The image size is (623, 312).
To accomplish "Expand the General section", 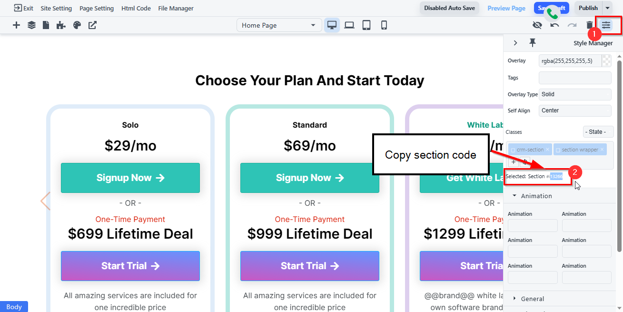I will [532, 299].
